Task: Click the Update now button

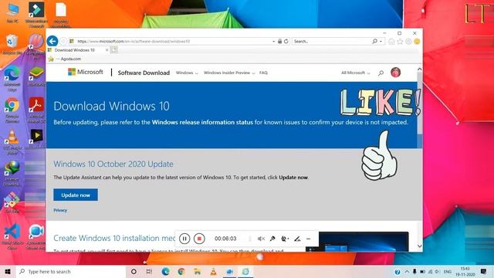Action: (x=76, y=195)
